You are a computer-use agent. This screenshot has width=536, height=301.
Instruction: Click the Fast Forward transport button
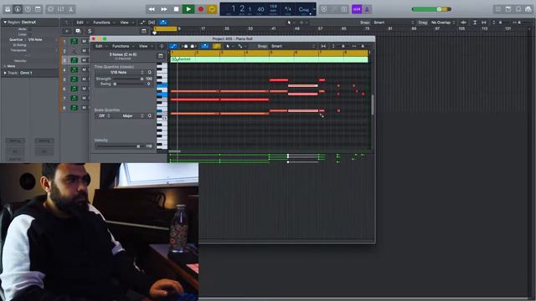click(164, 9)
